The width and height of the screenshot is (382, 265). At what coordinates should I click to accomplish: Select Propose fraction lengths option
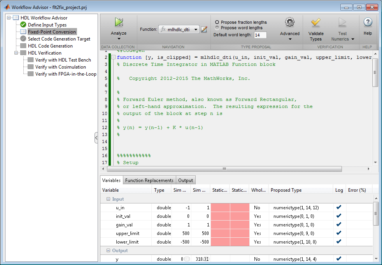217,22
